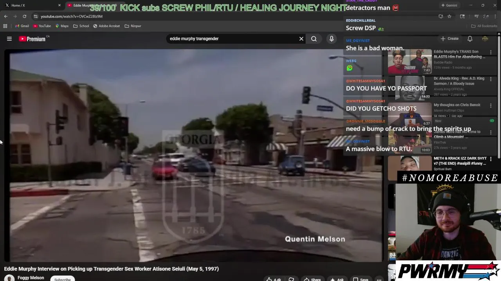Click the Foggy Melson channel avatar
This screenshot has height=281, width=501.
[9, 278]
